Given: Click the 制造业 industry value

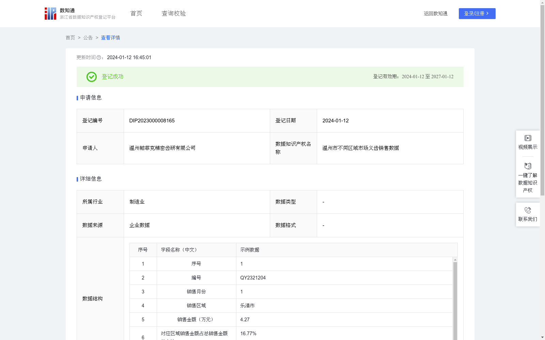Looking at the screenshot, I should [x=137, y=202].
